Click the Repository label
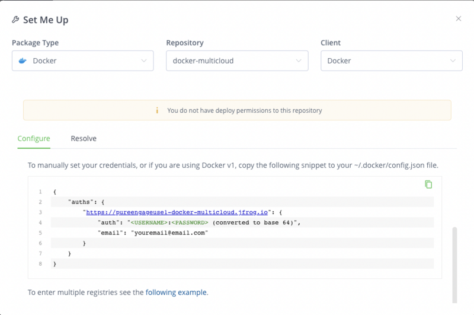This screenshot has width=474, height=315. [x=185, y=43]
